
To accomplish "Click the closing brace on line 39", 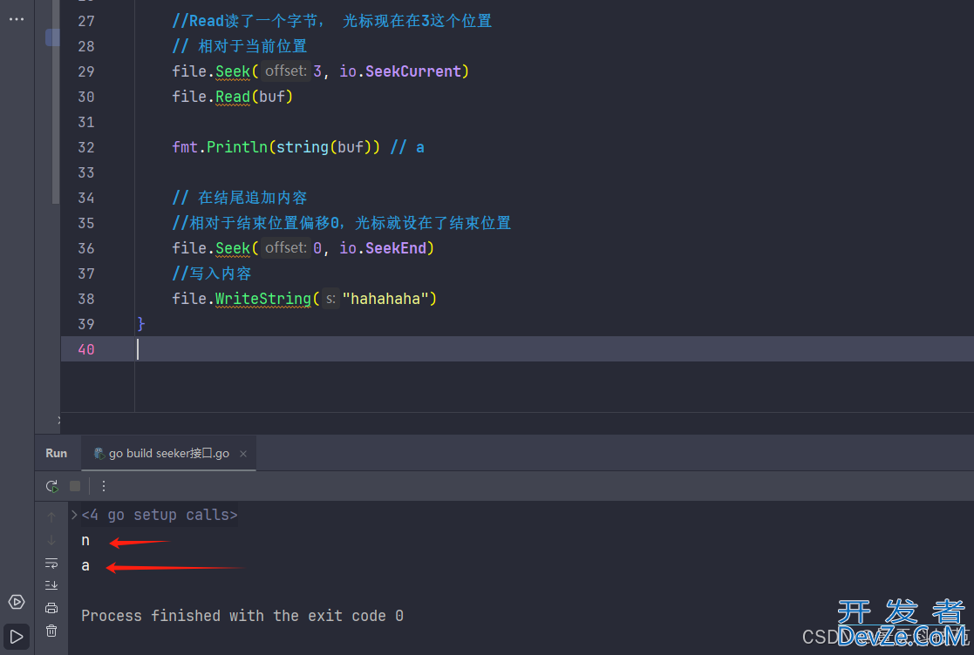I will [x=141, y=324].
